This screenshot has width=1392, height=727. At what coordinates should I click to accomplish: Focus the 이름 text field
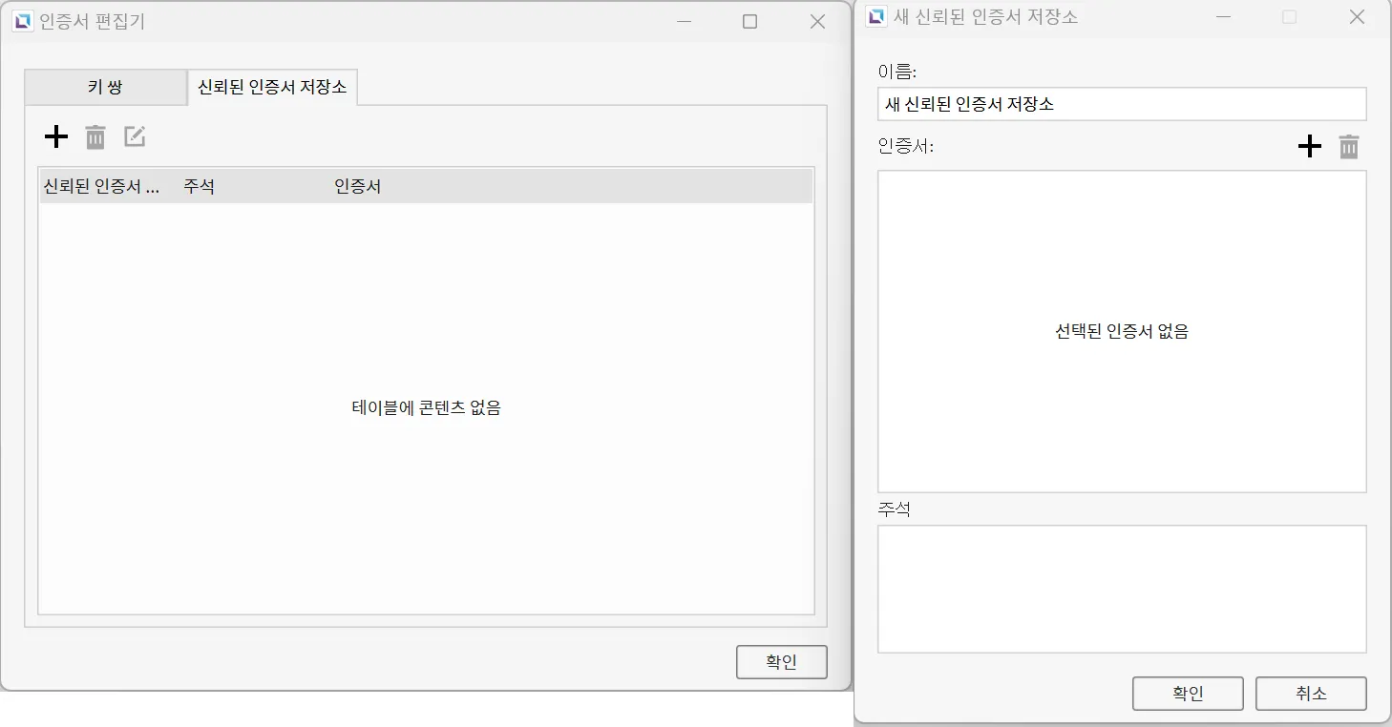click(1121, 104)
